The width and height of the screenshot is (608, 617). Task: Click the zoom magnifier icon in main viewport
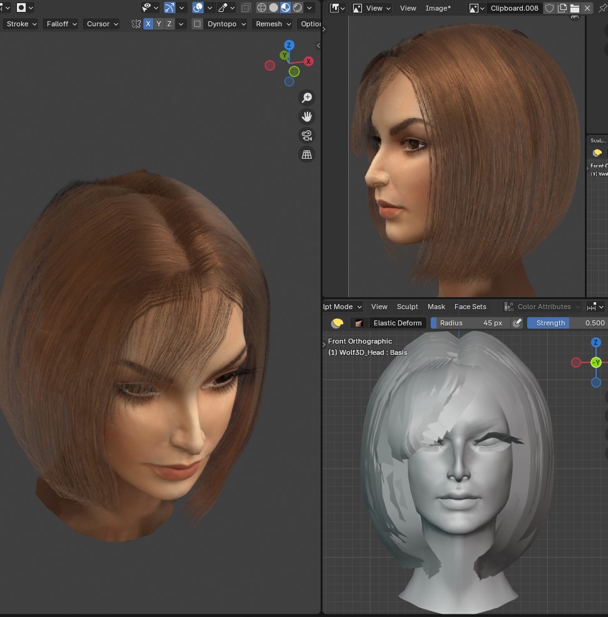[307, 98]
